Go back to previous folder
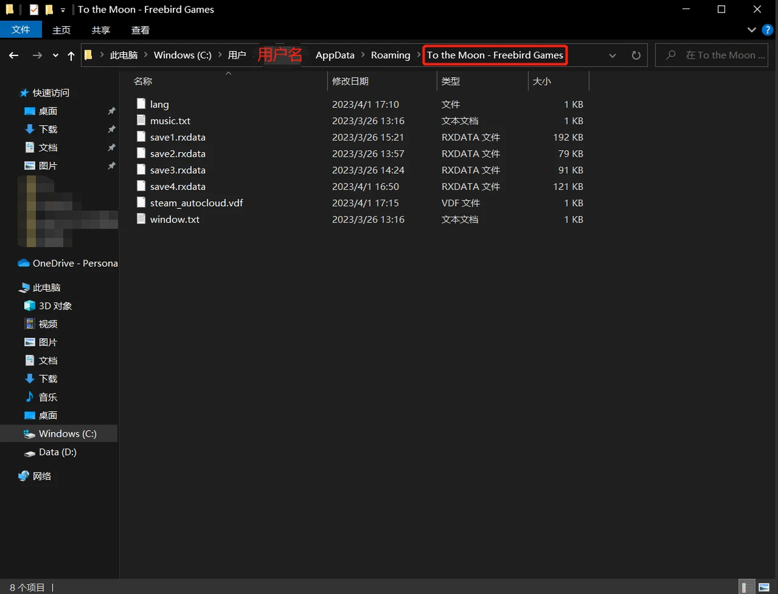Screen dimensions: 778x594 coord(14,55)
